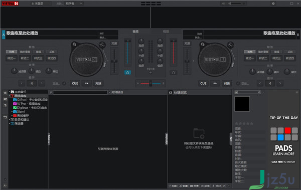Switch deck A pads to first highlighted tab

(12, 52)
